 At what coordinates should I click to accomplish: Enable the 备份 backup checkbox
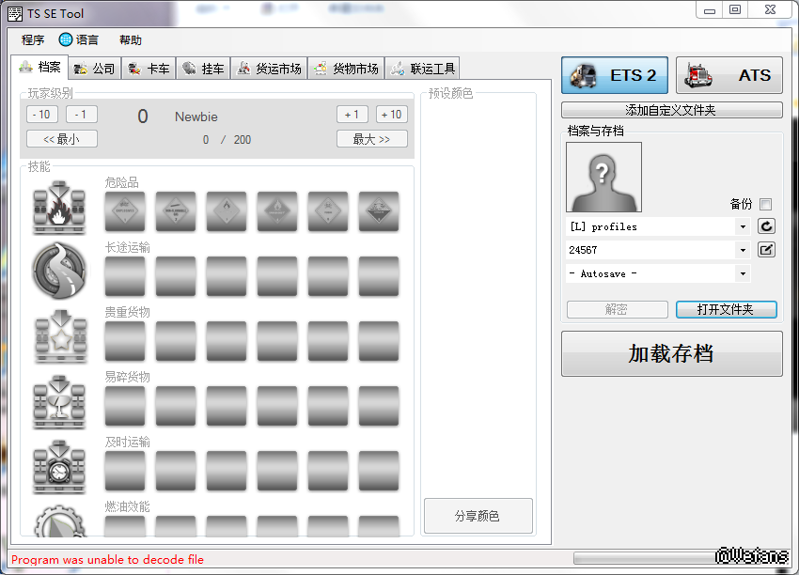click(765, 204)
